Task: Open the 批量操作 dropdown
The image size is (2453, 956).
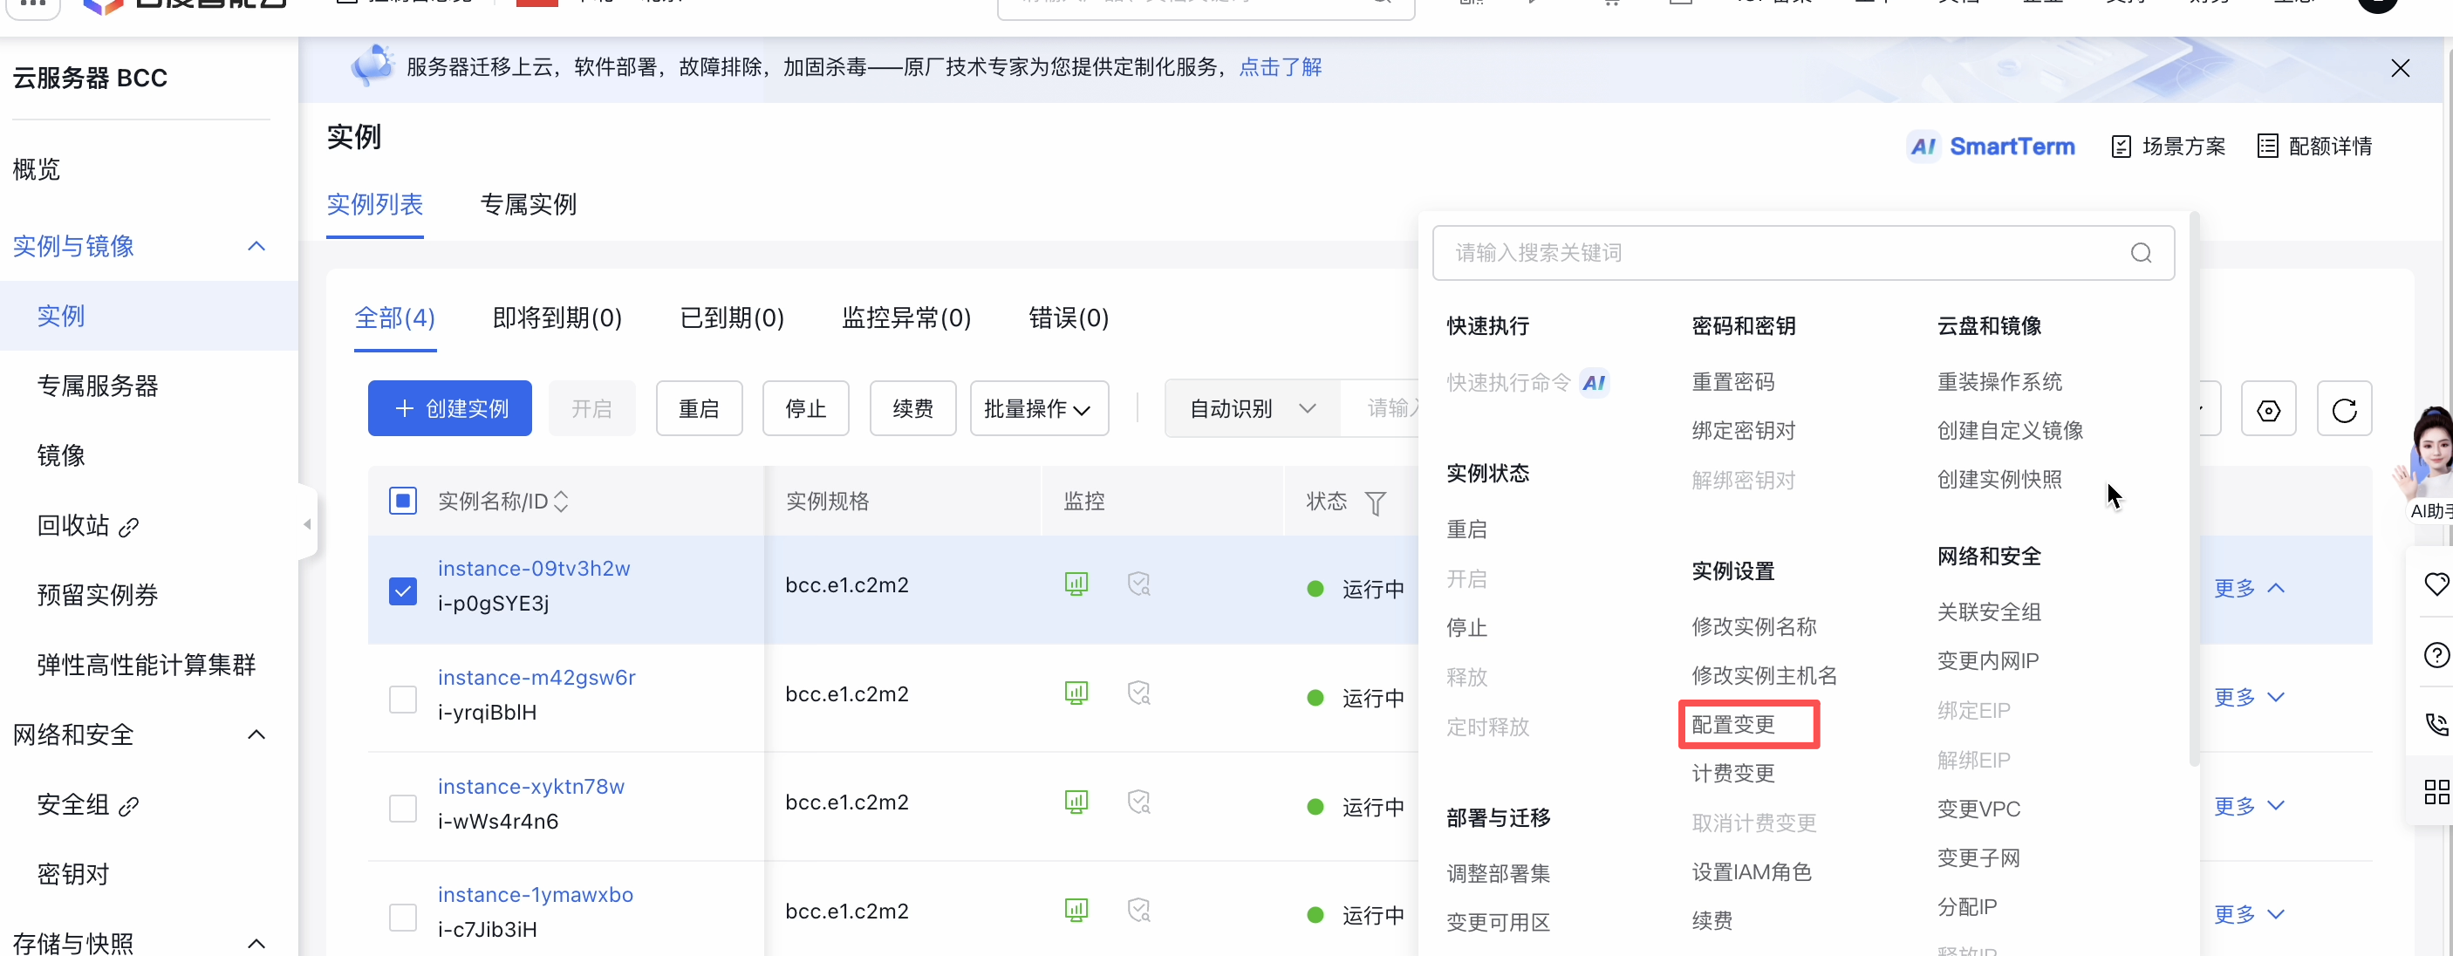Action: [1038, 409]
